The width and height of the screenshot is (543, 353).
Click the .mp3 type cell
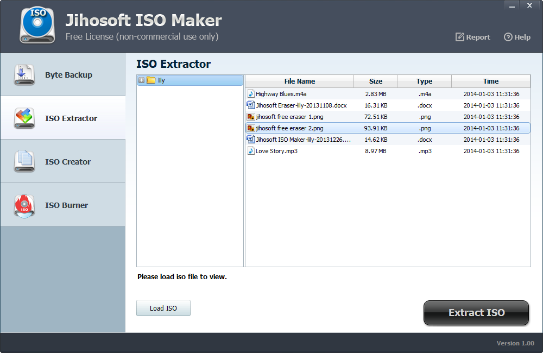pyautogui.click(x=425, y=151)
